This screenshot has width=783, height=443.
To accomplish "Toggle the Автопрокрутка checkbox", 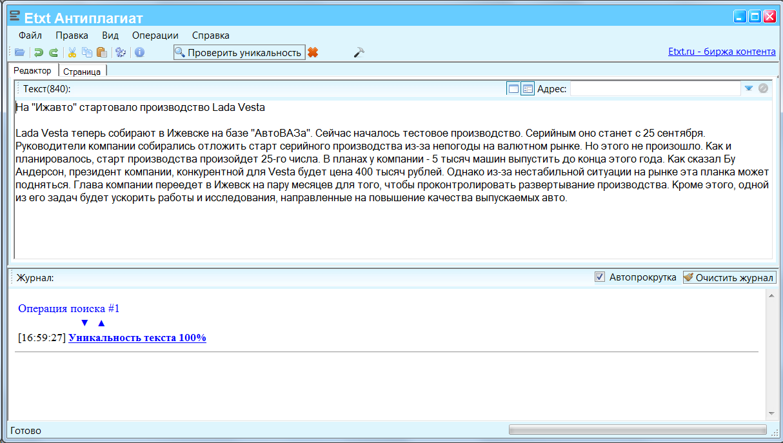I will coord(600,277).
